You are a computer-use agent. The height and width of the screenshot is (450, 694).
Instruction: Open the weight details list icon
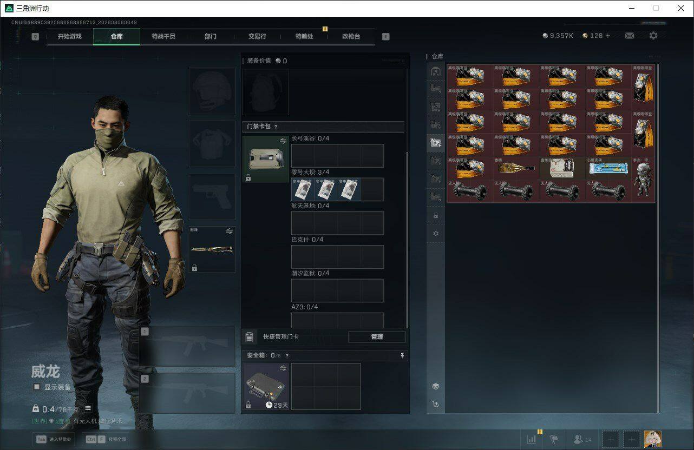[88, 408]
